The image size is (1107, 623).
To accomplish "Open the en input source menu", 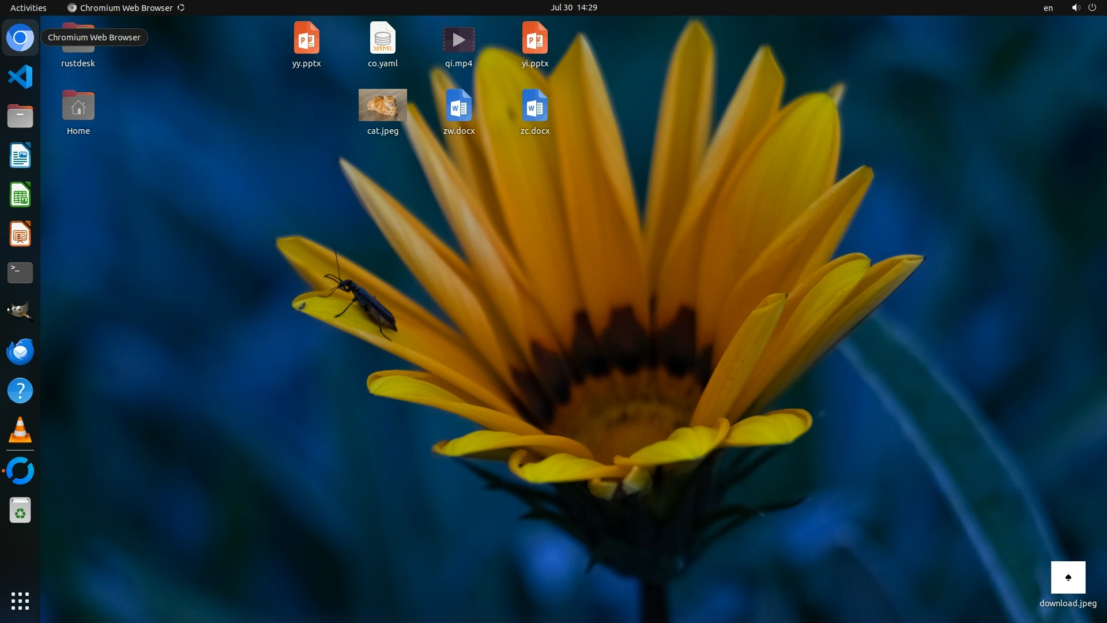I will [1048, 7].
